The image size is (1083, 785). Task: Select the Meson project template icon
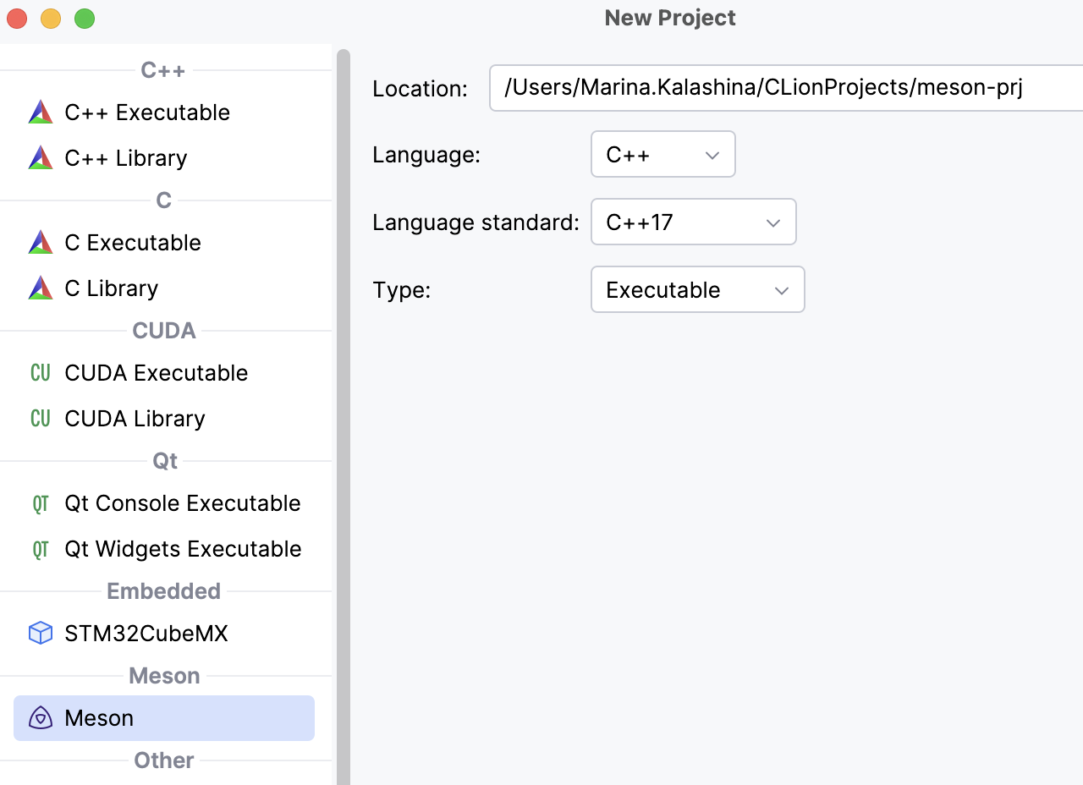click(40, 717)
